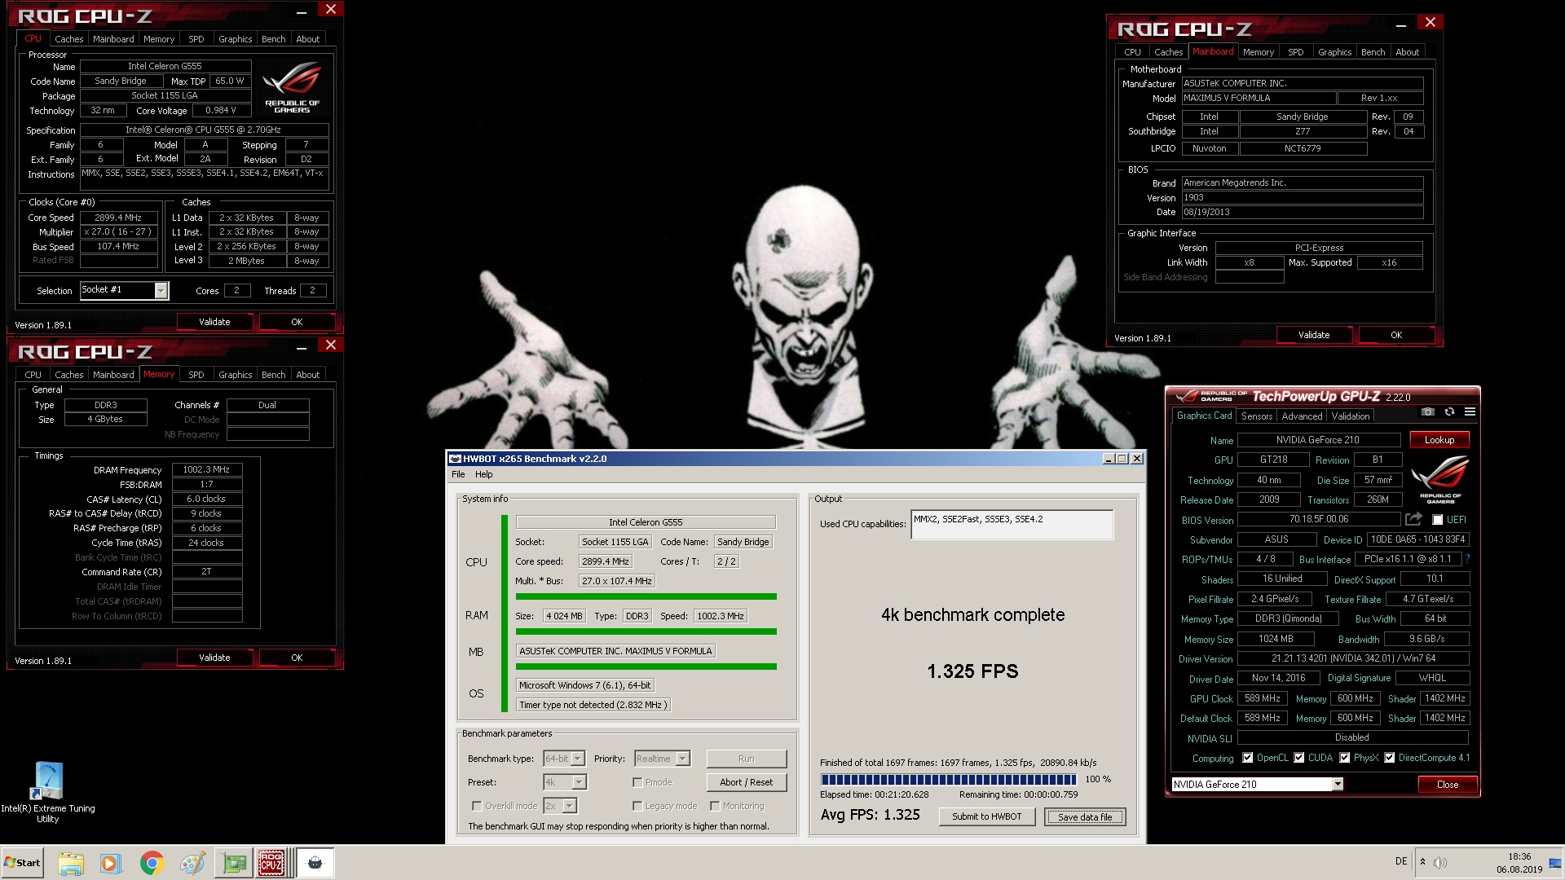1565x880 pixels.
Task: Open the Priority Realtime dropdown
Action: tap(683, 759)
